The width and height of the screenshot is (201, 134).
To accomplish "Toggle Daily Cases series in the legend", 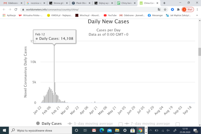I will point(49,124).
